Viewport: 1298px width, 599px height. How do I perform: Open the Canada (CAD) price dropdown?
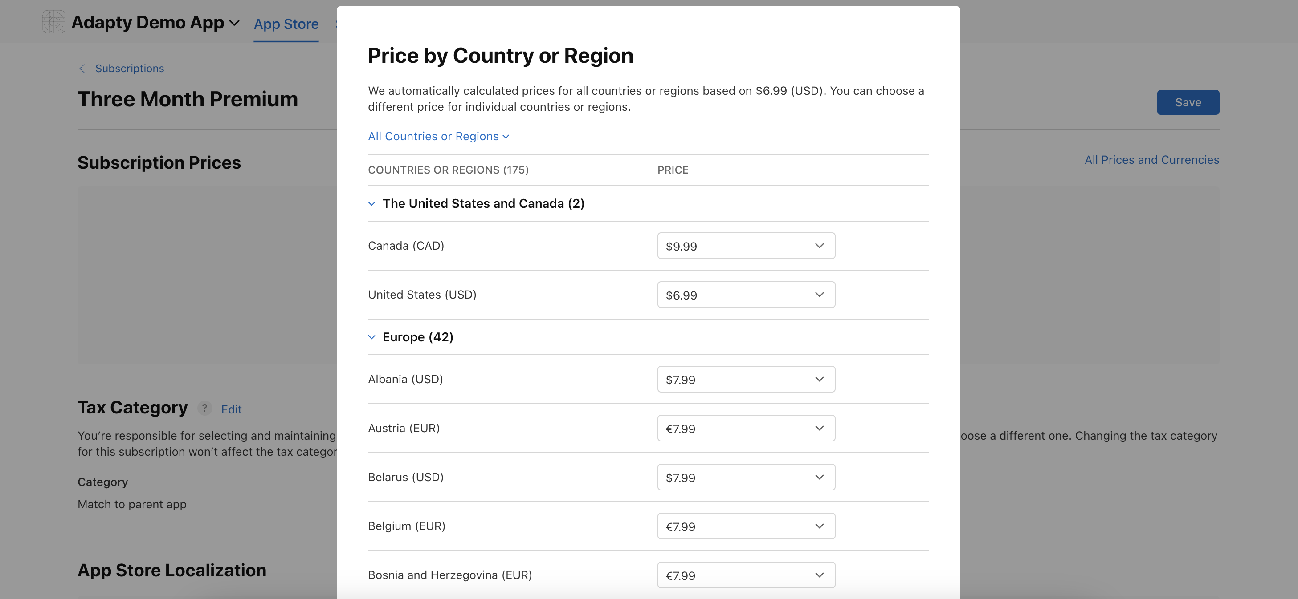(746, 246)
